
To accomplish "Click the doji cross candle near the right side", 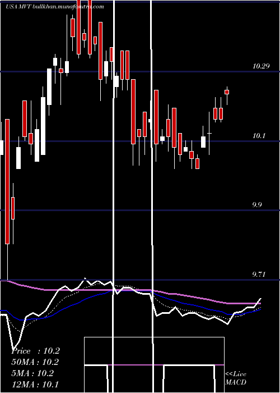I will point(209,134).
